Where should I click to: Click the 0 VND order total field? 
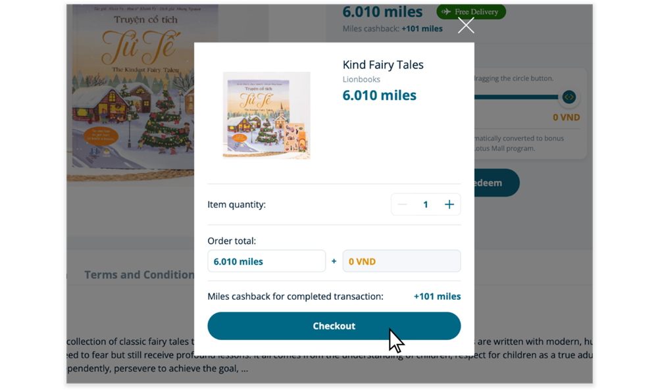pyautogui.click(x=401, y=261)
